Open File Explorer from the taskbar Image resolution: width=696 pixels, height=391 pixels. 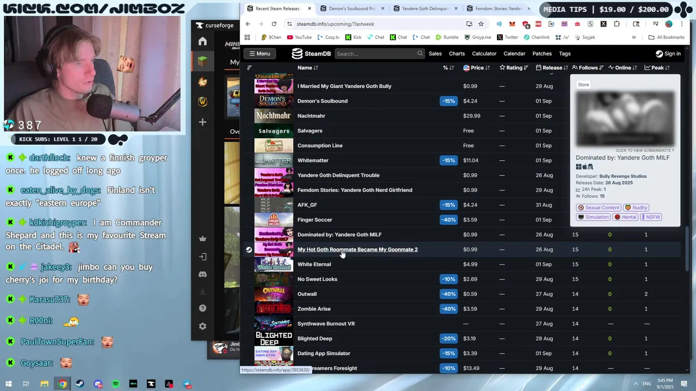point(45,384)
